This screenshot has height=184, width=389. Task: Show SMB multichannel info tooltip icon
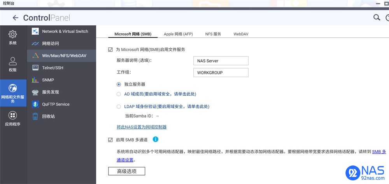click(x=155, y=139)
